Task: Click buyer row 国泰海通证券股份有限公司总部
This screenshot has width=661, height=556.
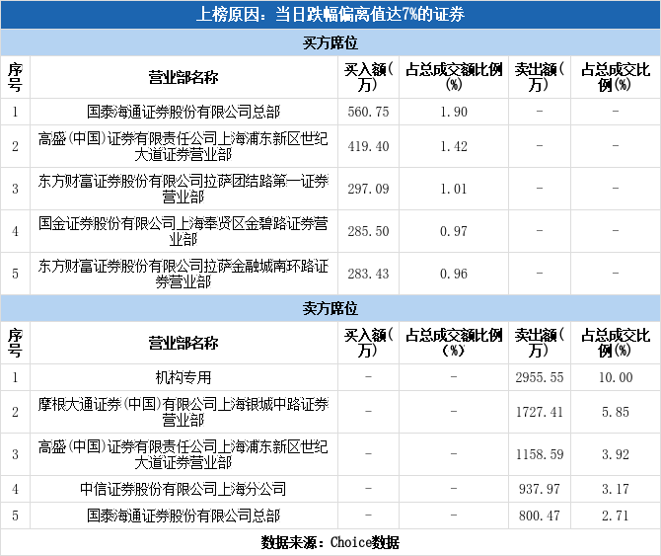Action: click(184, 112)
